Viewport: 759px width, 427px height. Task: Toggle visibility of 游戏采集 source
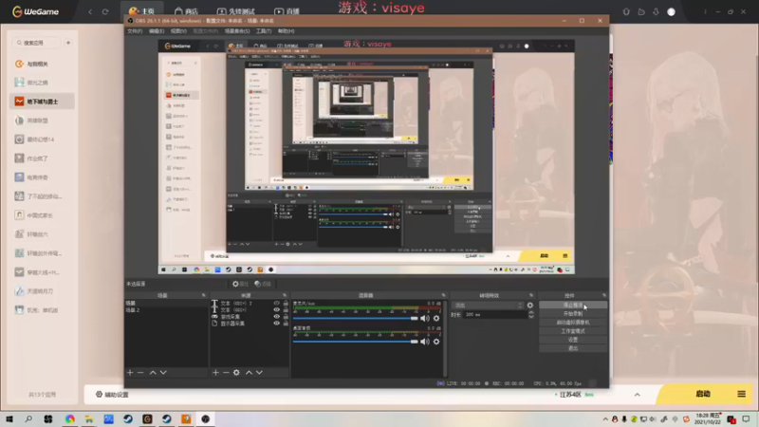[x=276, y=317]
